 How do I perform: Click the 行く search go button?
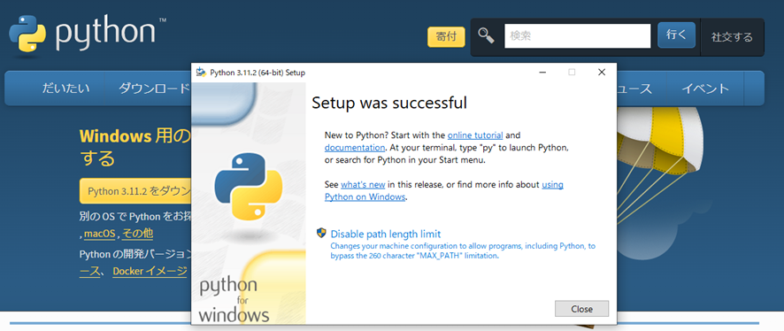point(676,35)
